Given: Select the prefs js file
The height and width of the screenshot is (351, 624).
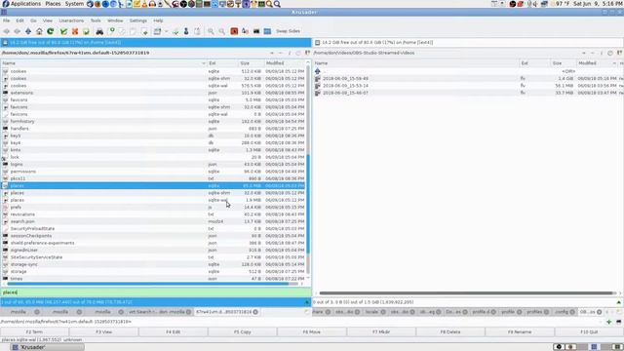Looking at the screenshot, I should click(154, 208).
